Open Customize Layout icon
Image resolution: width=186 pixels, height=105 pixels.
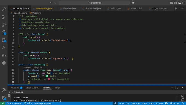point(172,3)
